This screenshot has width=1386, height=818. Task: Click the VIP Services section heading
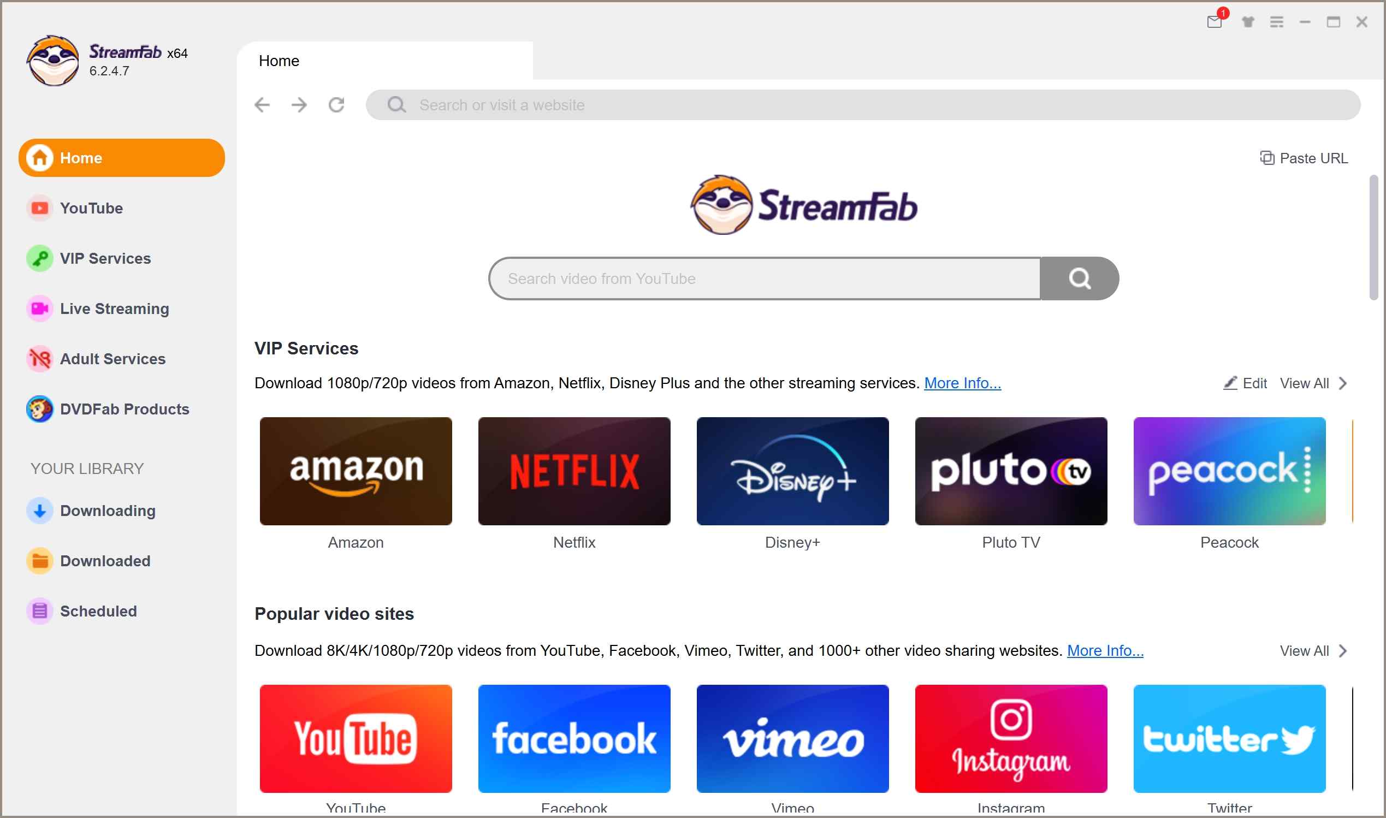coord(306,348)
